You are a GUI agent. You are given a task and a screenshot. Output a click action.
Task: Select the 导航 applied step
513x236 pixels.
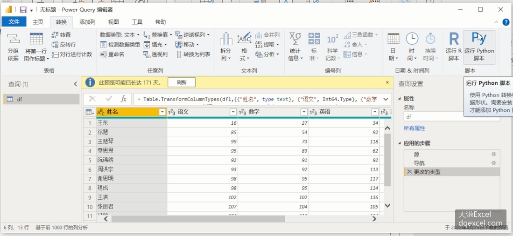point(451,163)
